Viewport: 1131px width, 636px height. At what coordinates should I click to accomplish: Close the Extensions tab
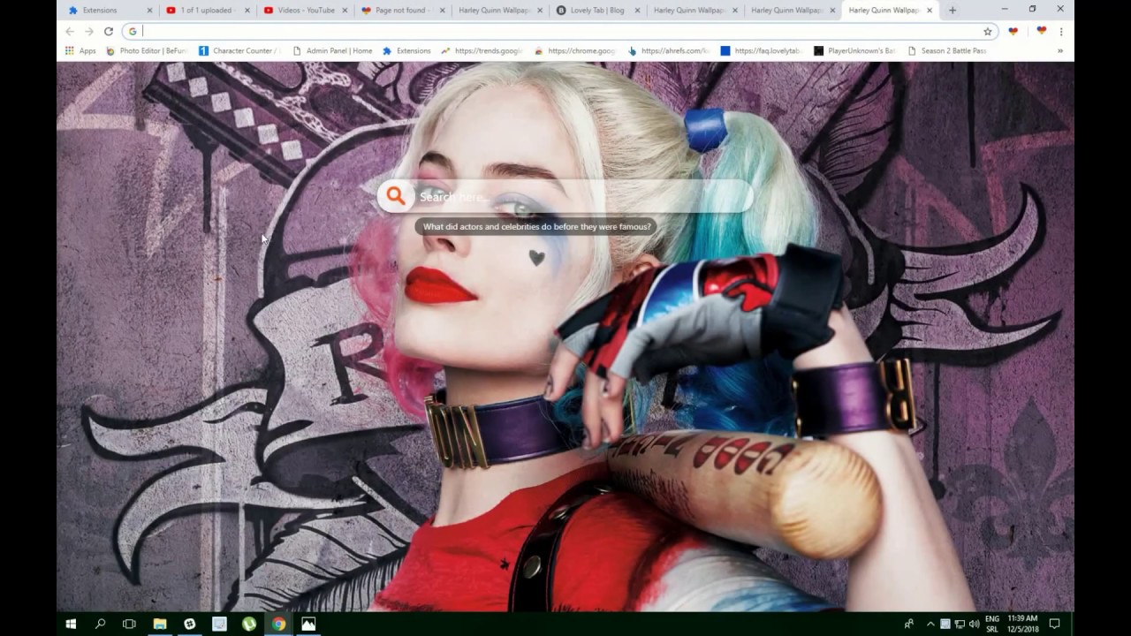click(x=149, y=11)
